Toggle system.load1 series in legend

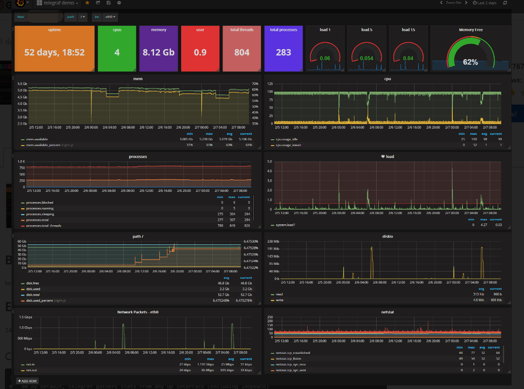pyautogui.click(x=285, y=225)
